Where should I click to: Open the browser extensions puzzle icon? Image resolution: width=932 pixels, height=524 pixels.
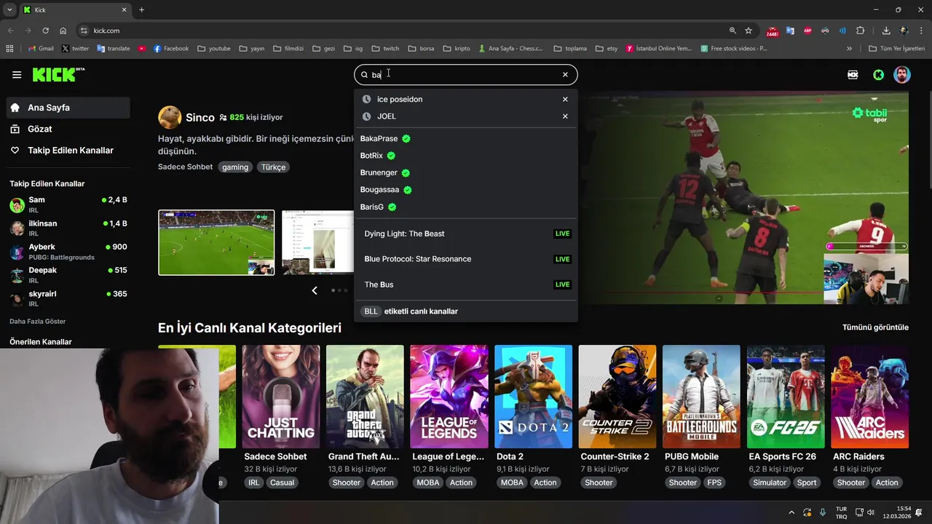coord(861,31)
